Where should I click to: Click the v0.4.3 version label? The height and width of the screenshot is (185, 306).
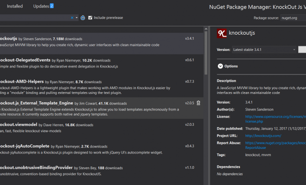[190, 146]
